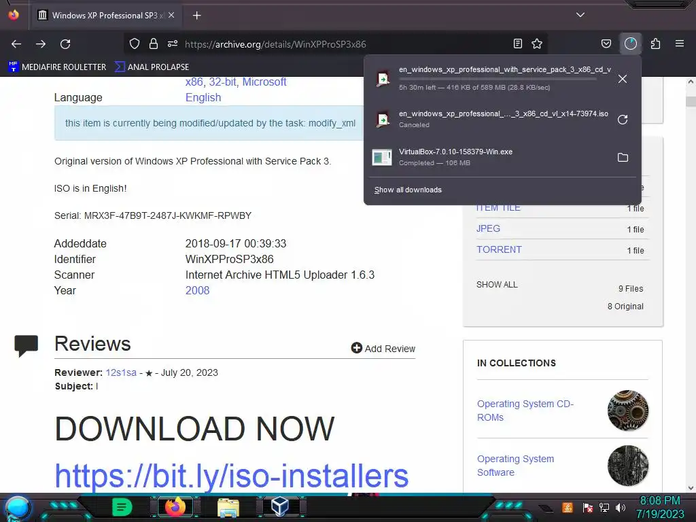This screenshot has height=522, width=696.
Task: Open the green notes app in taskbar
Action: click(x=122, y=507)
